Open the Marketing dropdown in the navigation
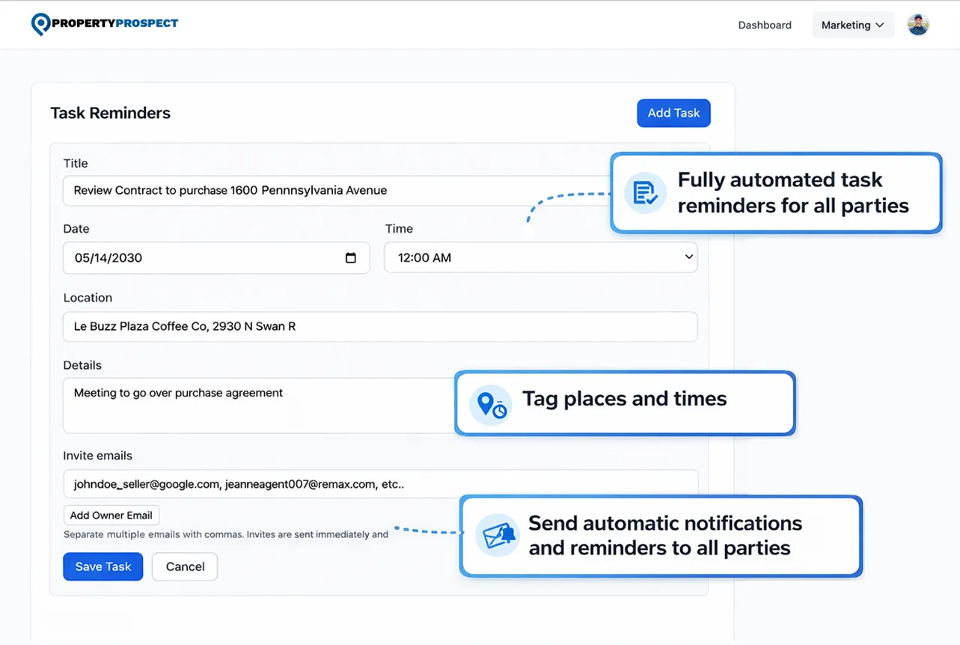The image size is (960, 645). [x=853, y=25]
